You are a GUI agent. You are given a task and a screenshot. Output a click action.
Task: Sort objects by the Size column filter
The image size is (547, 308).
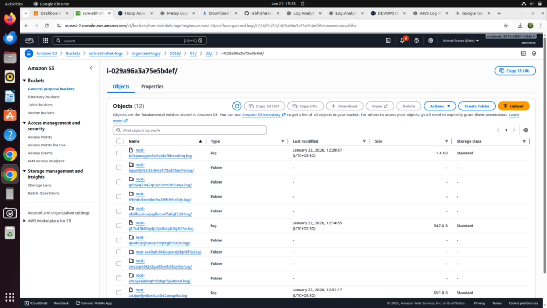point(447,141)
